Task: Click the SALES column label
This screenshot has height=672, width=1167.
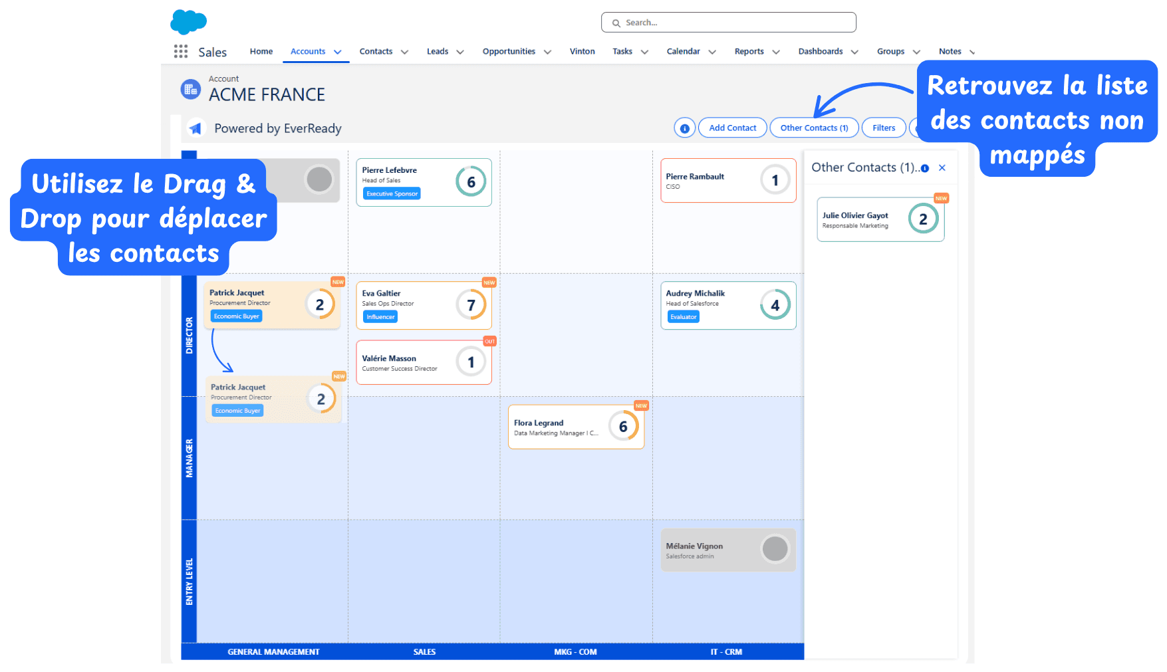Action: pyautogui.click(x=424, y=652)
